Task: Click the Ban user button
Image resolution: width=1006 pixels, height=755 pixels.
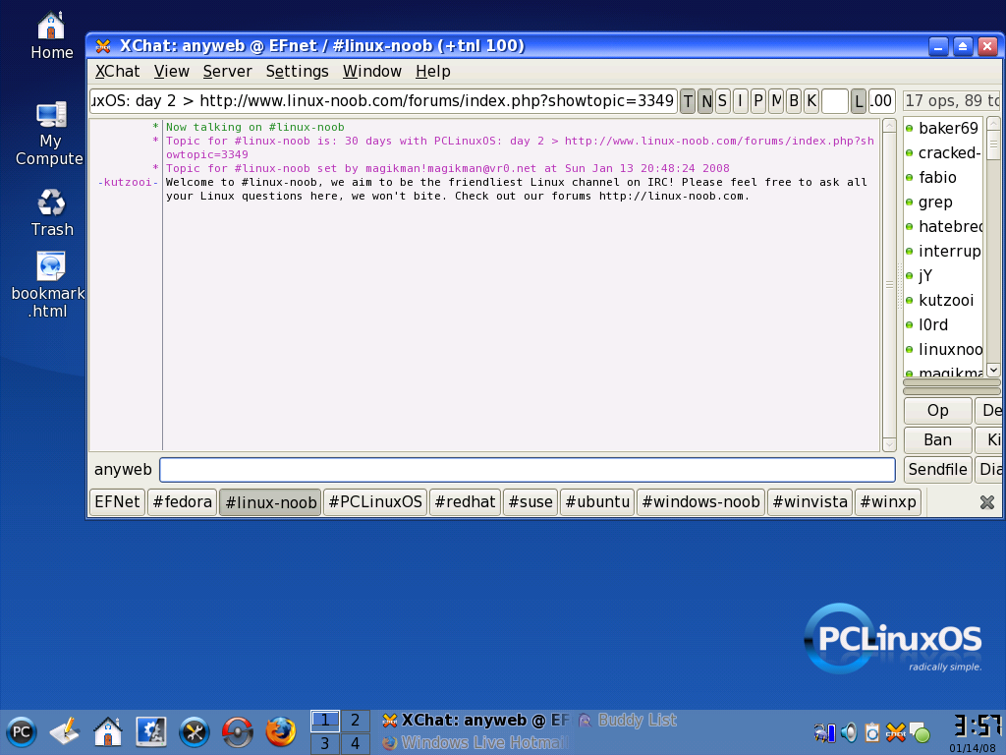Action: [938, 440]
